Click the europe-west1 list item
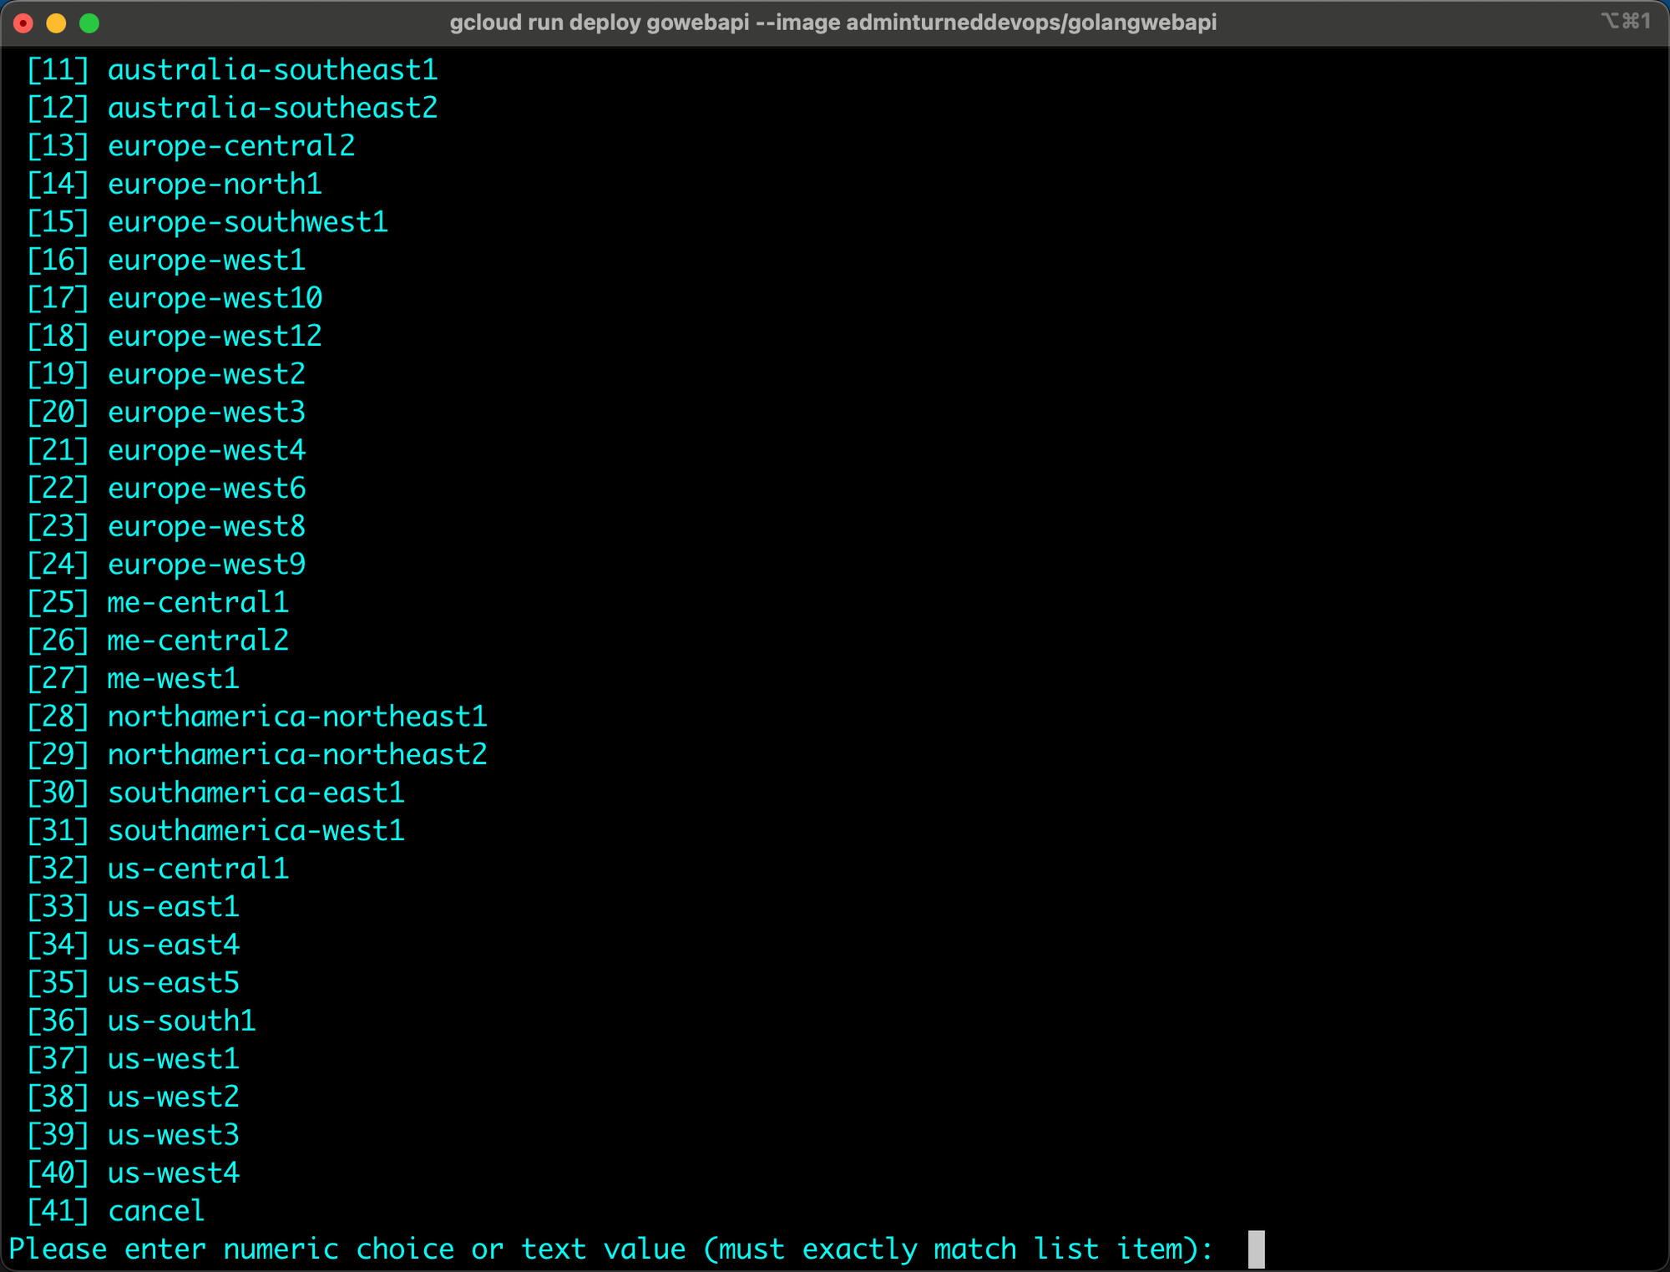Image resolution: width=1670 pixels, height=1272 pixels. (206, 260)
